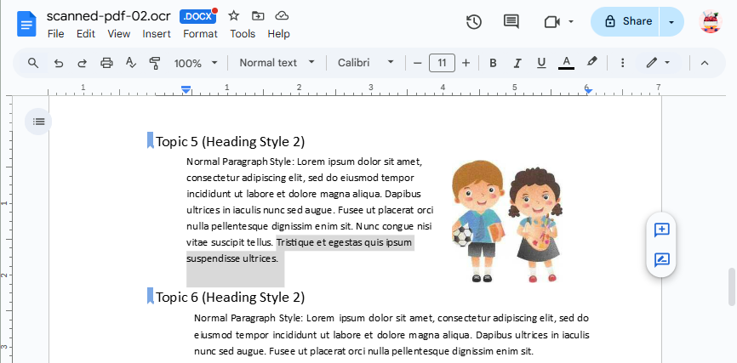Click the Redo arrow
Viewport: 737px width, 363px height.
[83, 63]
